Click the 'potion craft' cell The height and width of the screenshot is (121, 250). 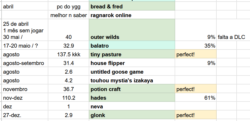[132, 89]
